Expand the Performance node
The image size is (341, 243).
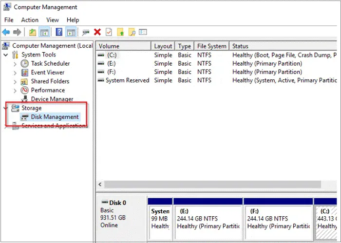(x=15, y=91)
